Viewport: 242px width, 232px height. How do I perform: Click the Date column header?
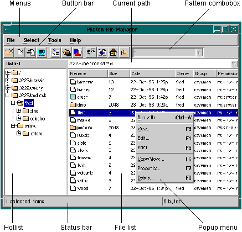pos(152,73)
